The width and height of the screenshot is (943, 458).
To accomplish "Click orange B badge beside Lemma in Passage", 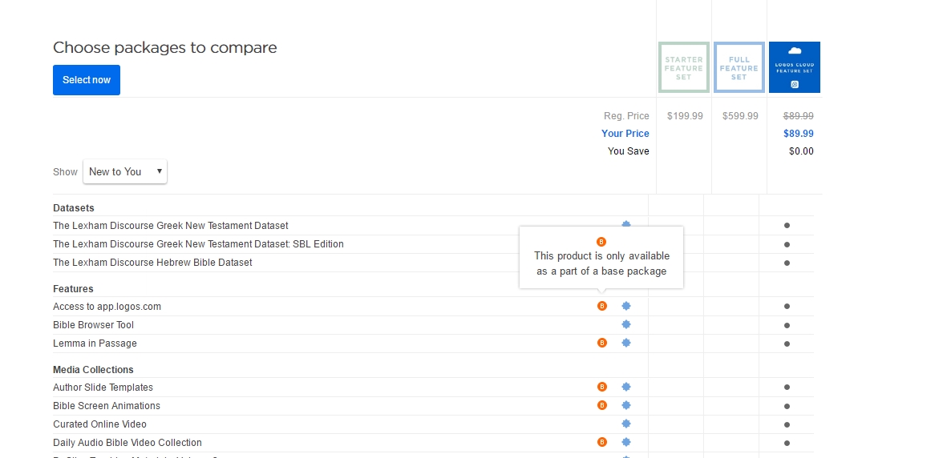I will click(x=602, y=343).
